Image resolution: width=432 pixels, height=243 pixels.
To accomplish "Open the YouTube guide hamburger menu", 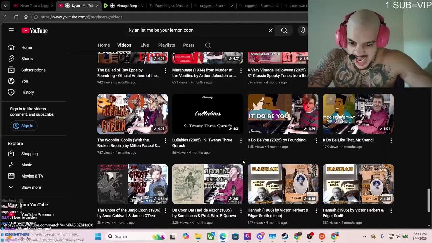I will [11, 30].
